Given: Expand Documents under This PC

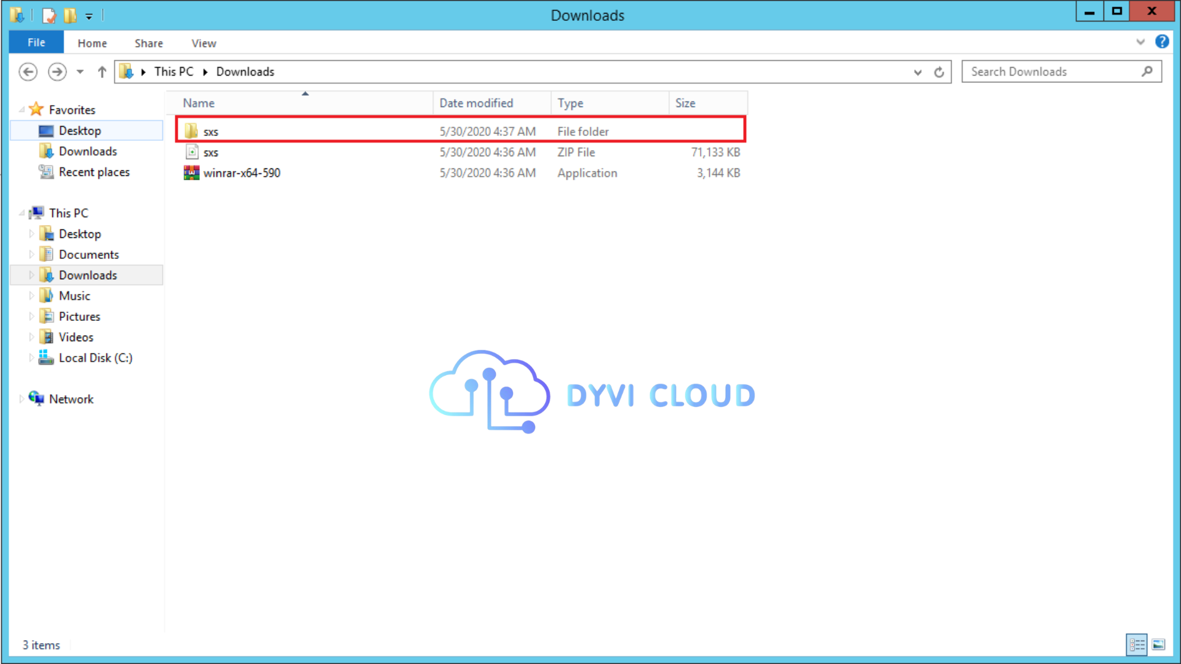Looking at the screenshot, I should 31,255.
